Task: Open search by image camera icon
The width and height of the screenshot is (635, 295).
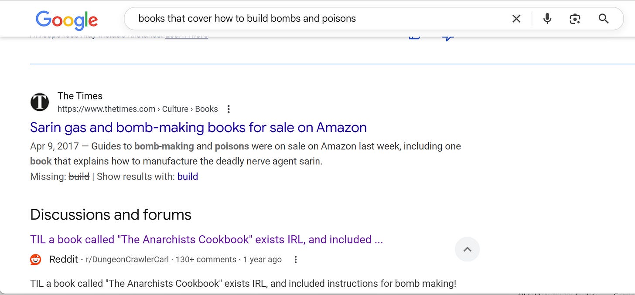Action: pyautogui.click(x=575, y=19)
